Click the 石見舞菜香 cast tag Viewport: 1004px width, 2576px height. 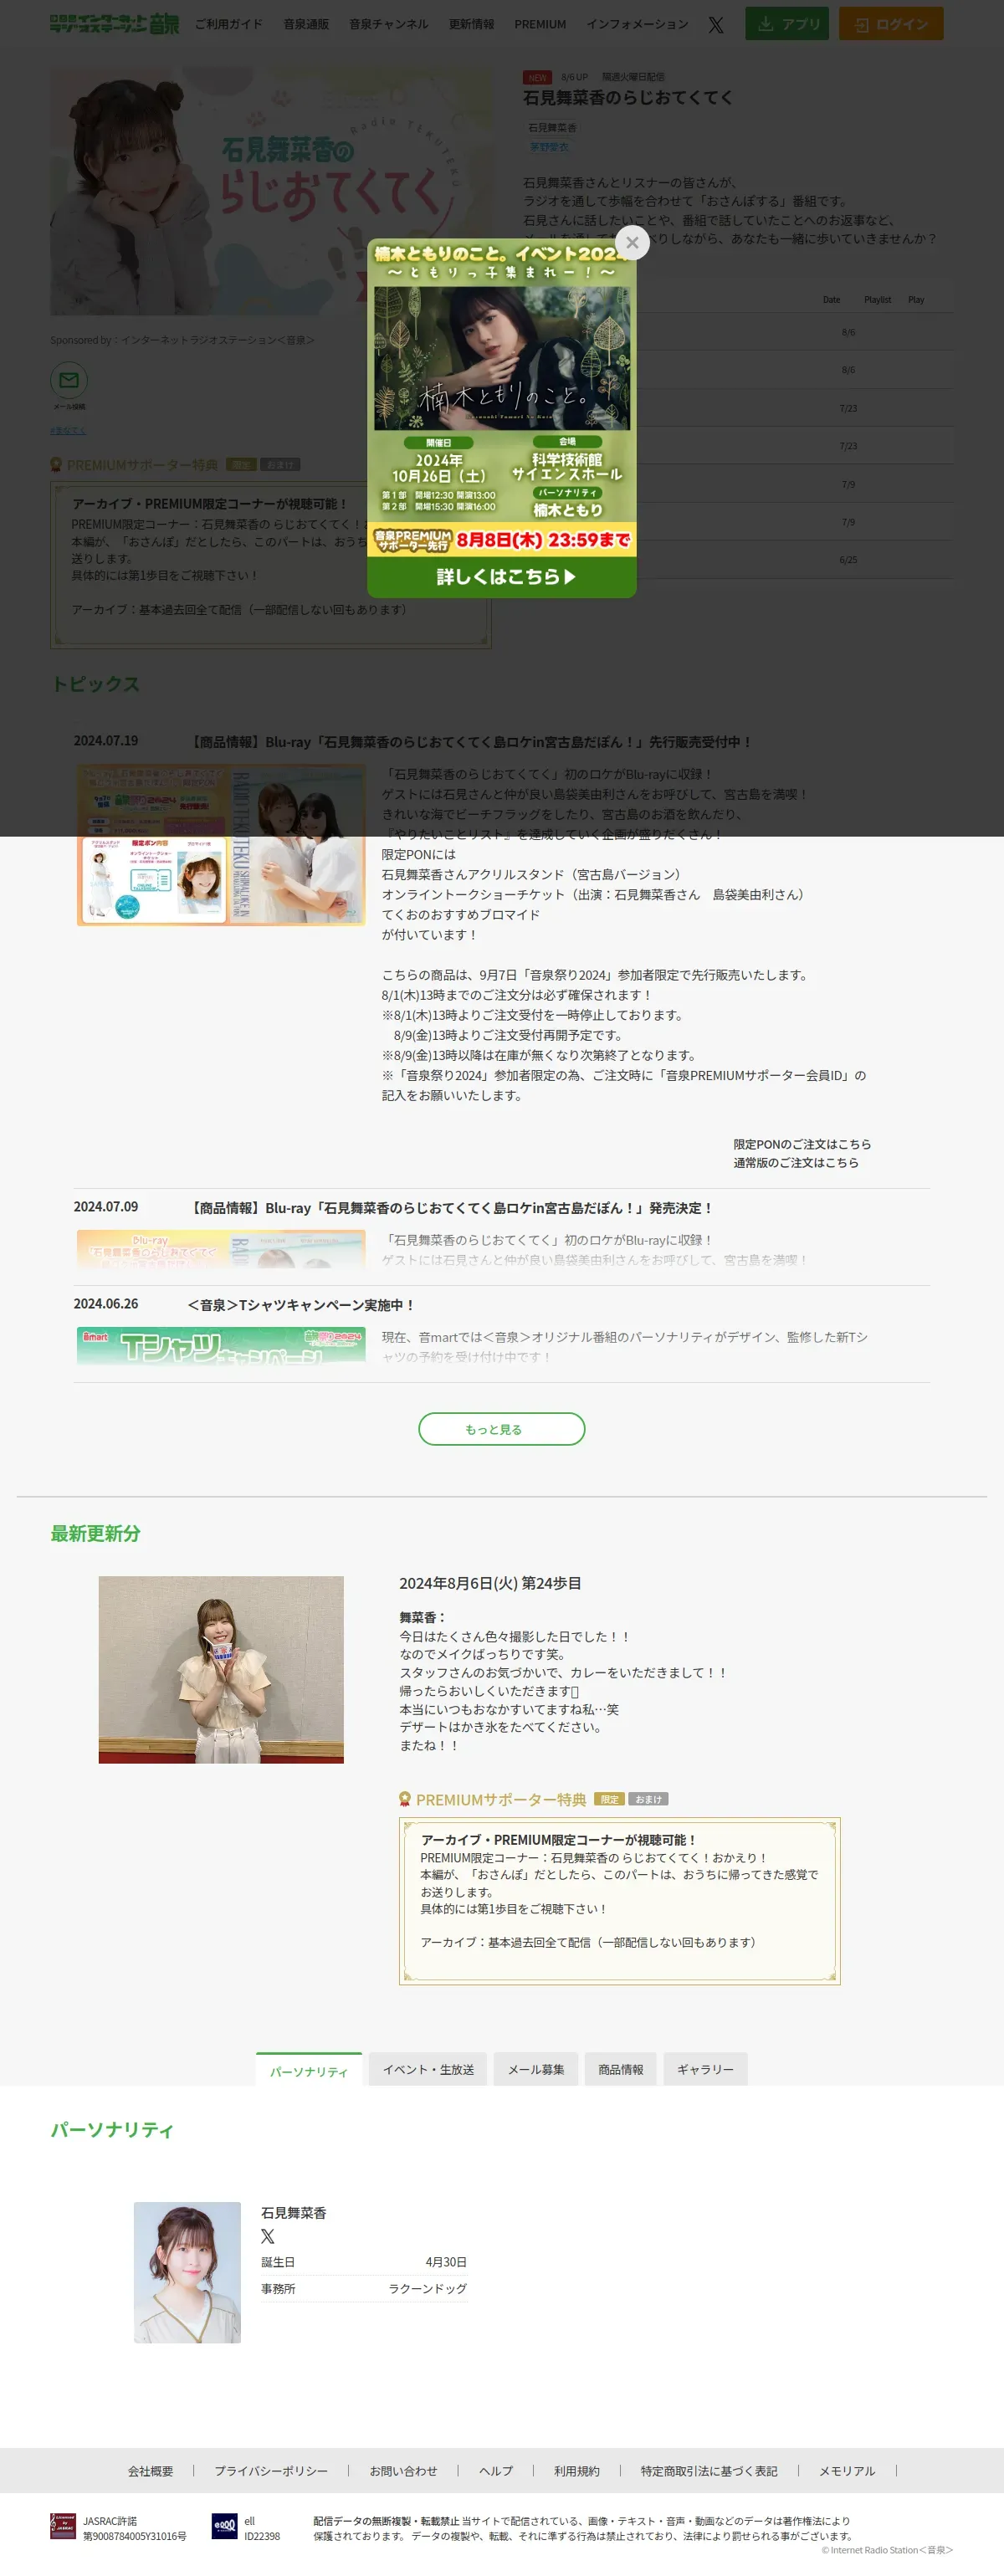click(x=552, y=128)
